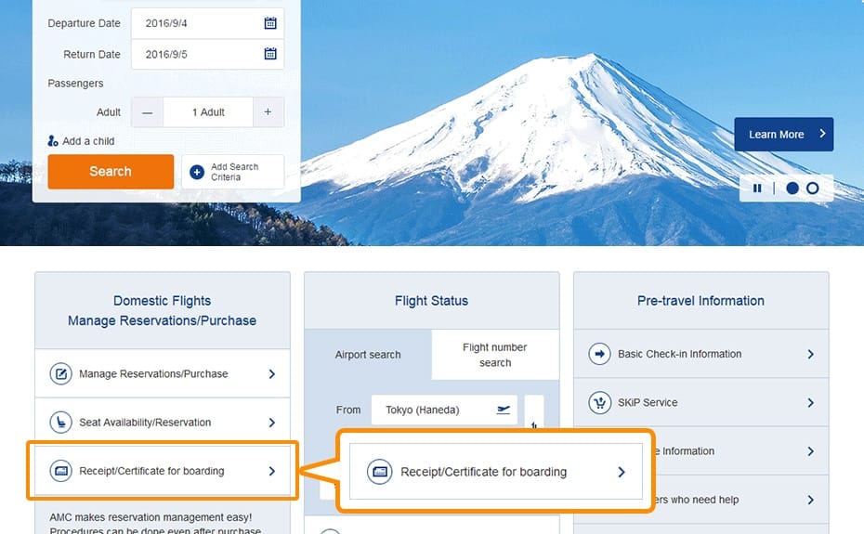Click the Seat Availability seat icon

(x=61, y=423)
